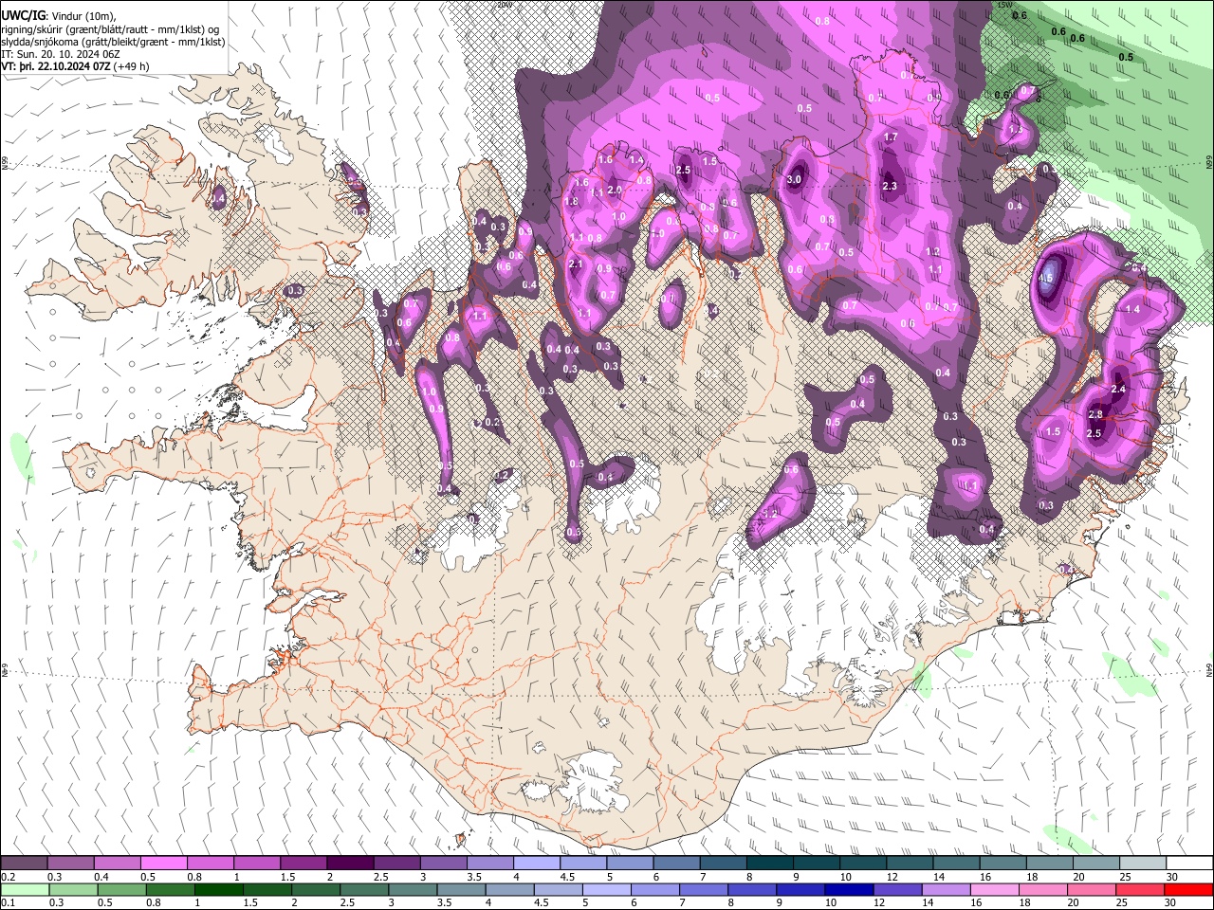The image size is (1214, 910).
Task: Pick the white swatch after 30 in the top row
Action: point(1189,864)
